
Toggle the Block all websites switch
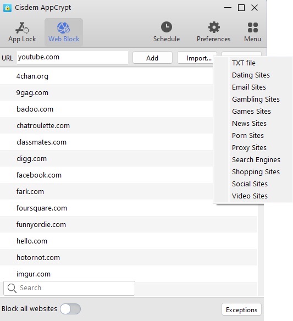(70, 309)
